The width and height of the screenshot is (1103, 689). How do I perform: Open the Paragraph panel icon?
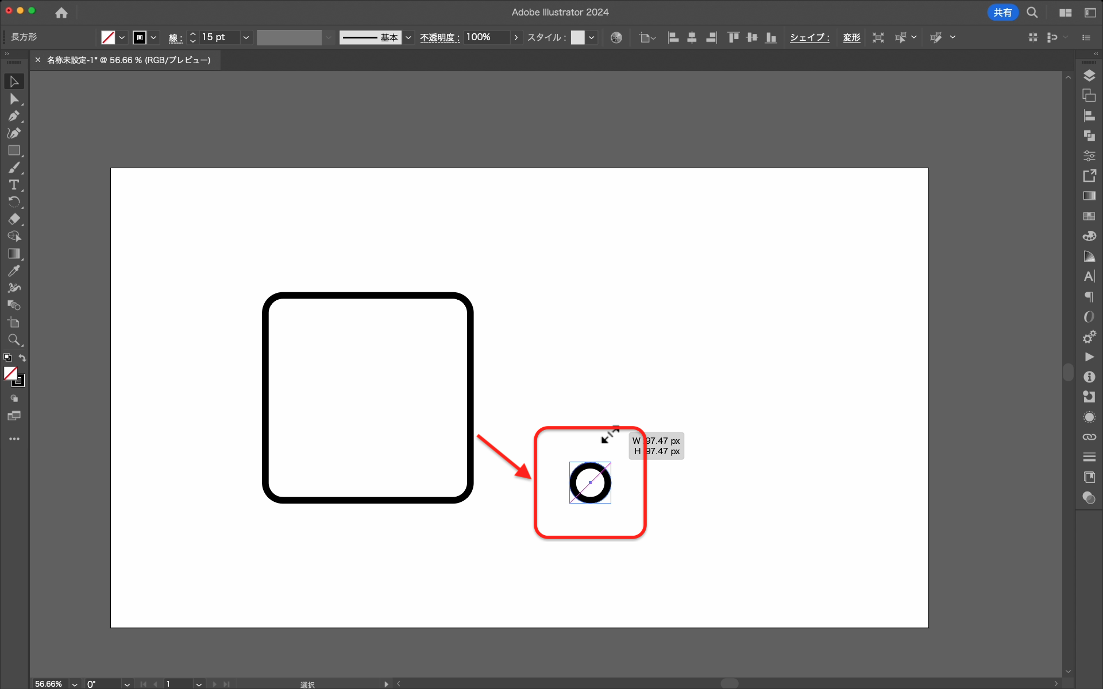coord(1089,296)
